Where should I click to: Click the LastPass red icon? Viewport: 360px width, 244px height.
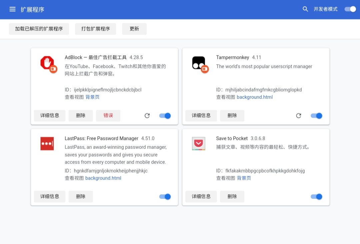click(47, 144)
